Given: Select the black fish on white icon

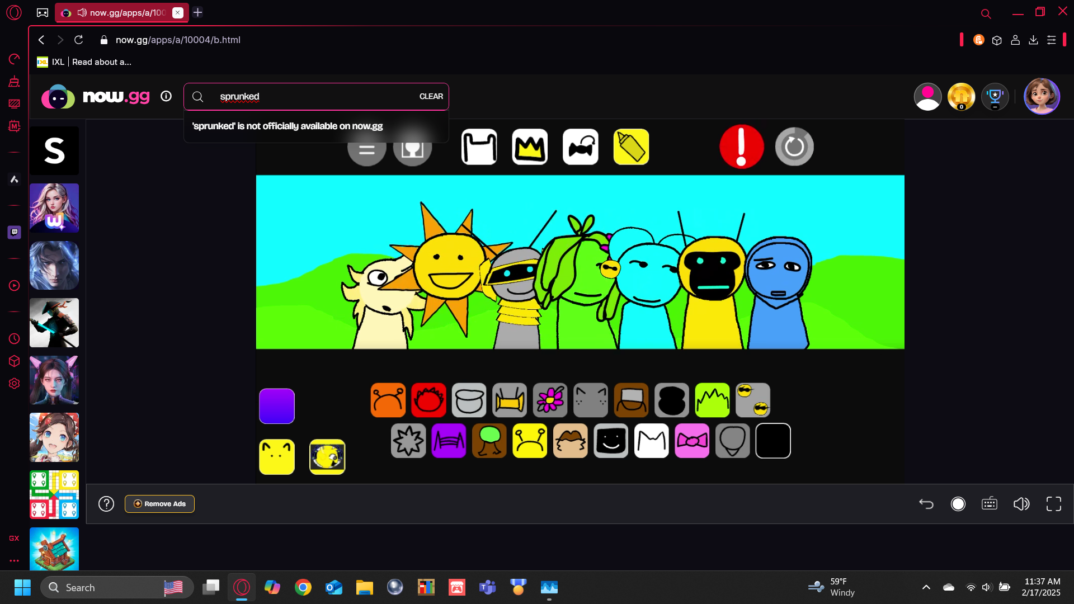Looking at the screenshot, I should click(581, 147).
